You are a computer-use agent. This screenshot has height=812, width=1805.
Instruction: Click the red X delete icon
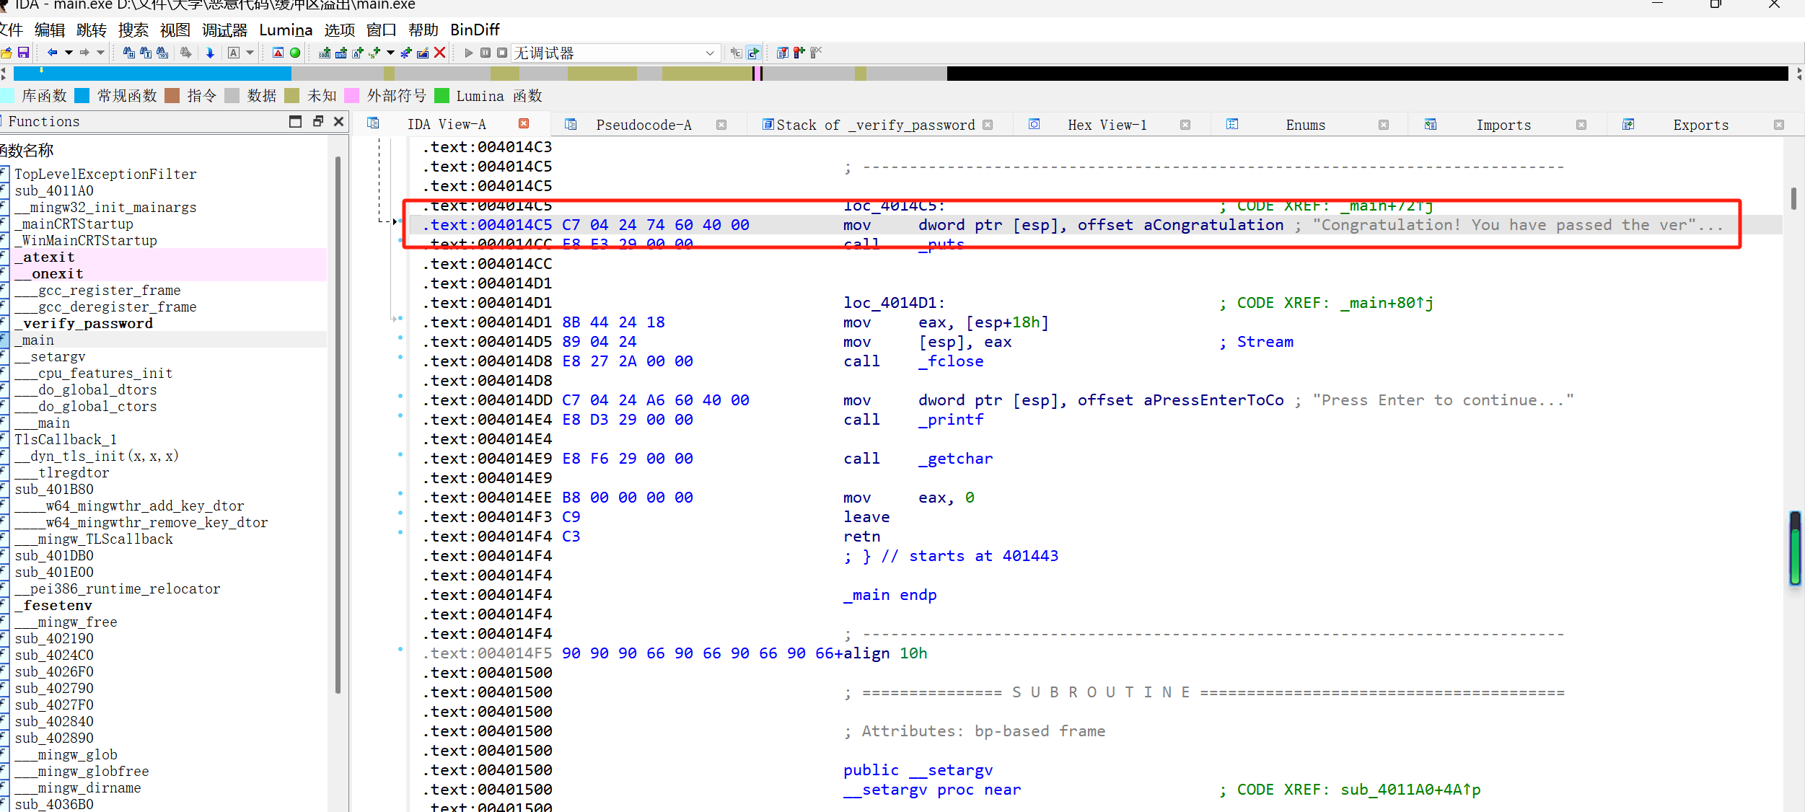tap(439, 53)
